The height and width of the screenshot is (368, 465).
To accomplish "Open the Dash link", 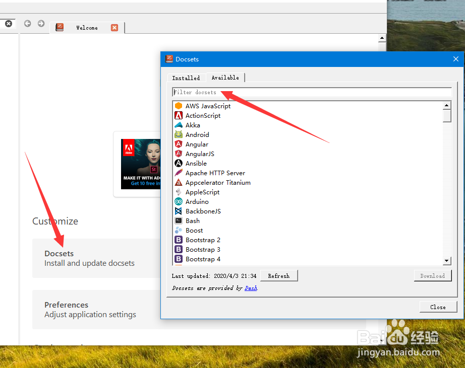I will 251,288.
